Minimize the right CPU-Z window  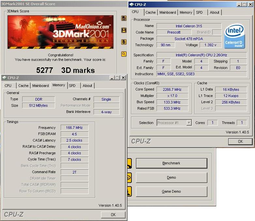[239, 5]
